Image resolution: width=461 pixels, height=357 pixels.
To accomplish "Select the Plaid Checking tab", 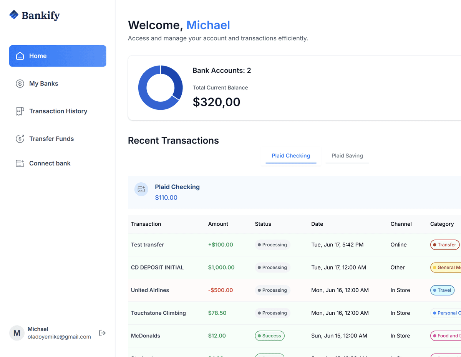I will coord(291,156).
